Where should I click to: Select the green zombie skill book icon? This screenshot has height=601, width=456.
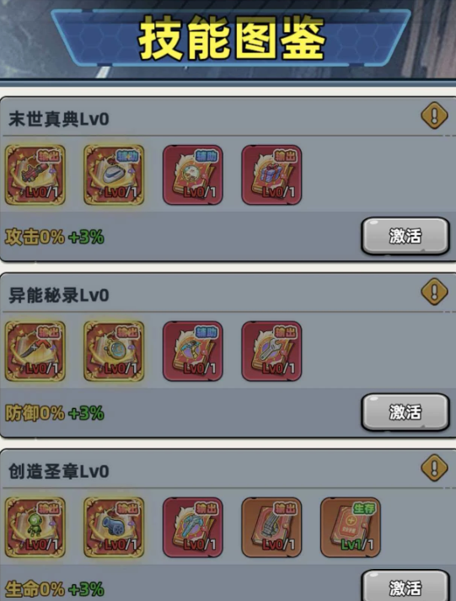[35, 528]
